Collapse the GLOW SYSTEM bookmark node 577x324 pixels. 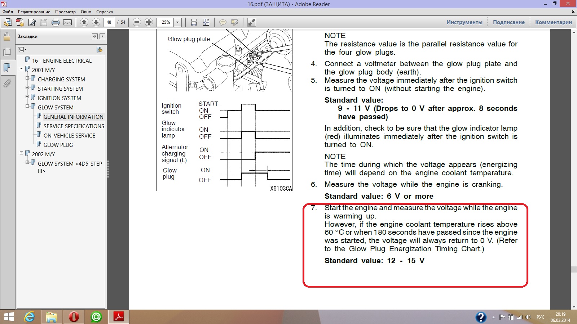tap(27, 106)
